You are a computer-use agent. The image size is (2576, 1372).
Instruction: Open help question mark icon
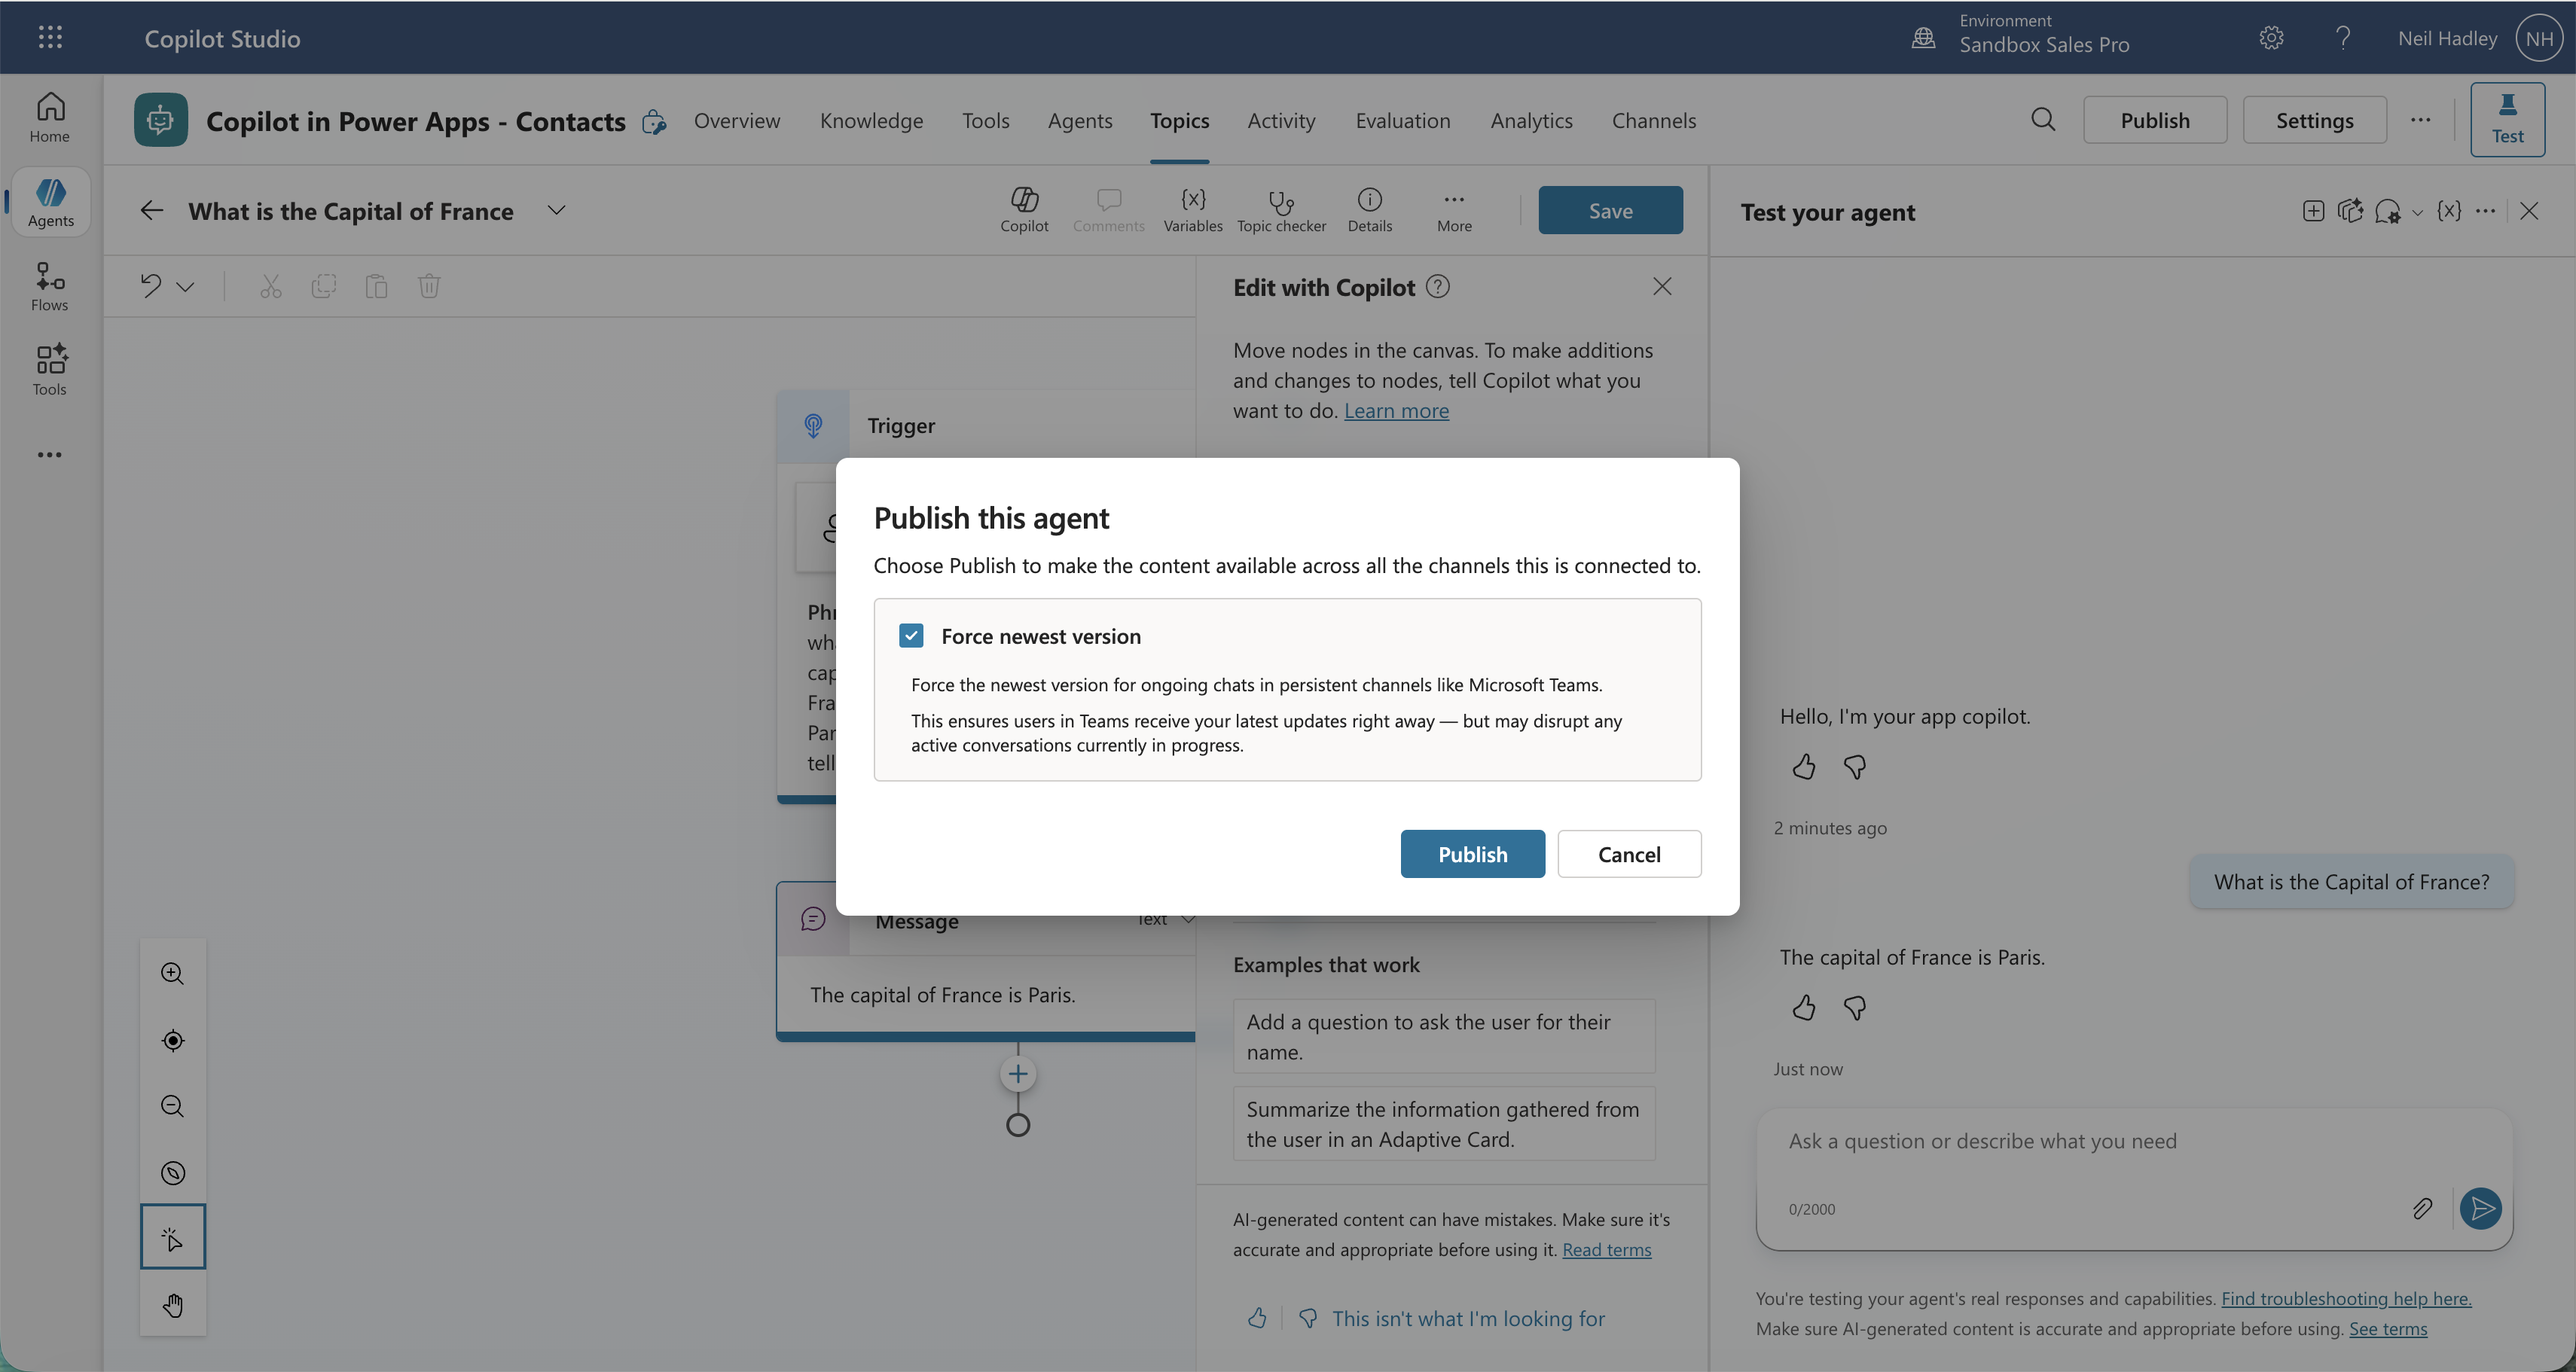[2343, 38]
